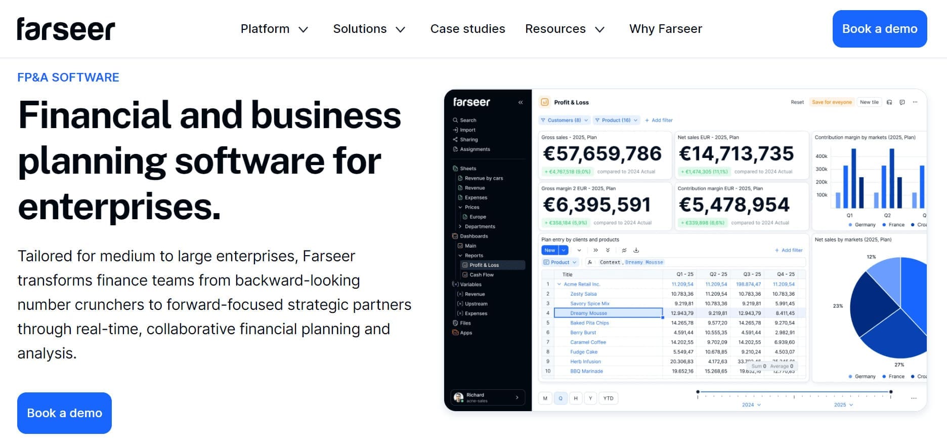
Task: Click the Save for everyone button
Action: click(832, 102)
